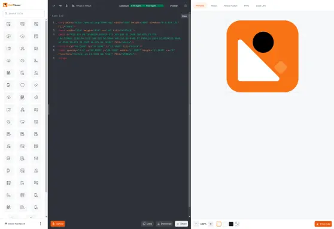Click the closing </svg> tag on line 6
334x229 pixels.
(x=63, y=58)
